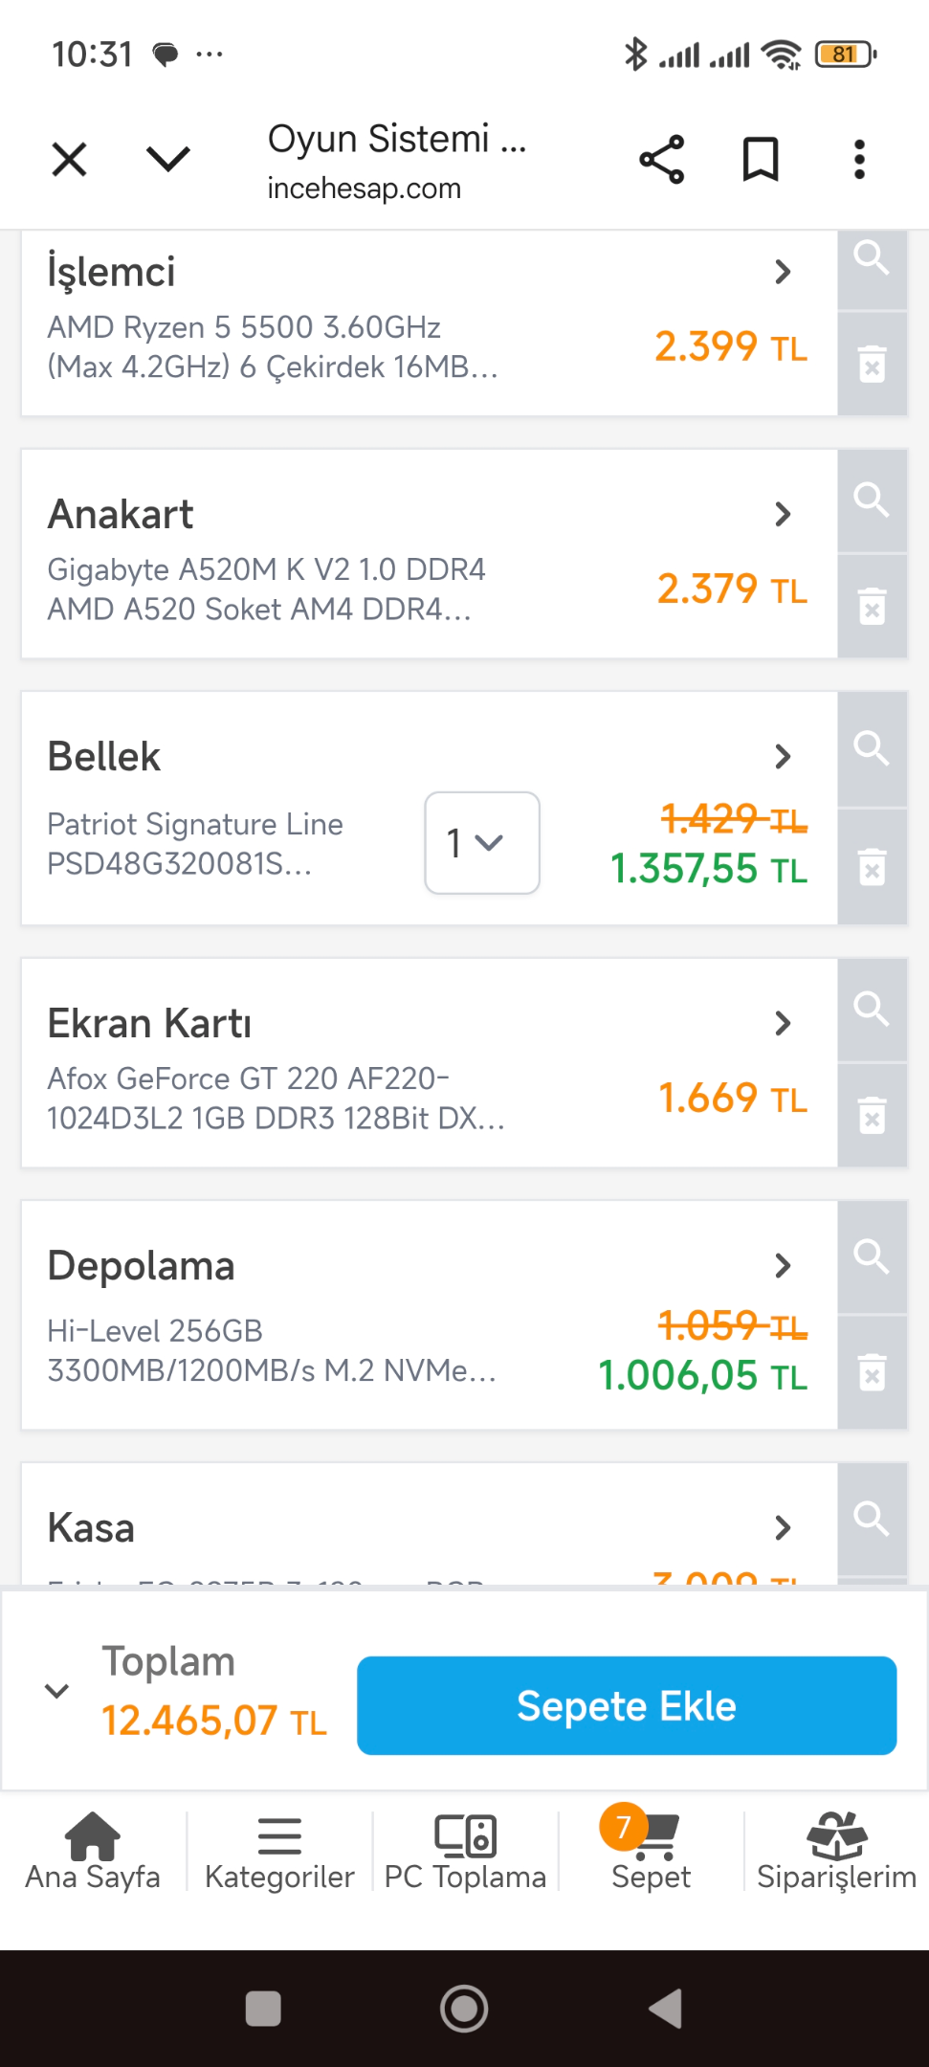Open Siparişlerim orders page

(x=836, y=1852)
